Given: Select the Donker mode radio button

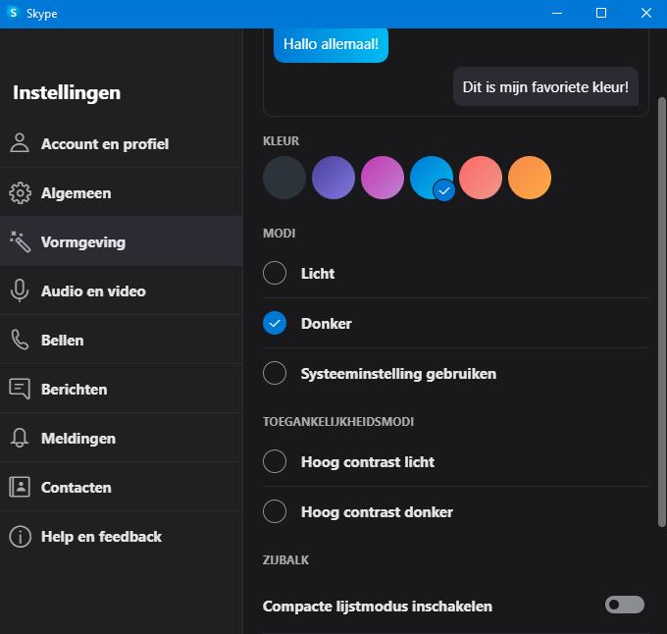Looking at the screenshot, I should [x=275, y=323].
